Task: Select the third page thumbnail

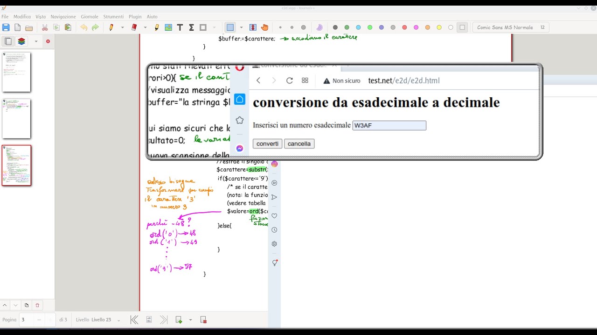Action: [16, 165]
